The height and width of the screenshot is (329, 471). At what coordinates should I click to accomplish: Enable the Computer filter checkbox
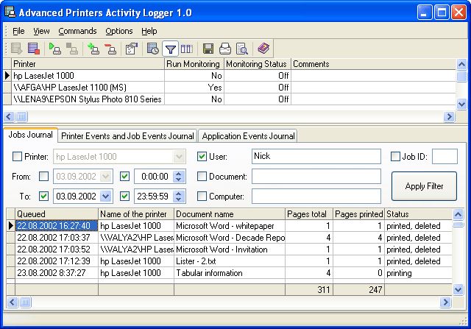pos(202,197)
